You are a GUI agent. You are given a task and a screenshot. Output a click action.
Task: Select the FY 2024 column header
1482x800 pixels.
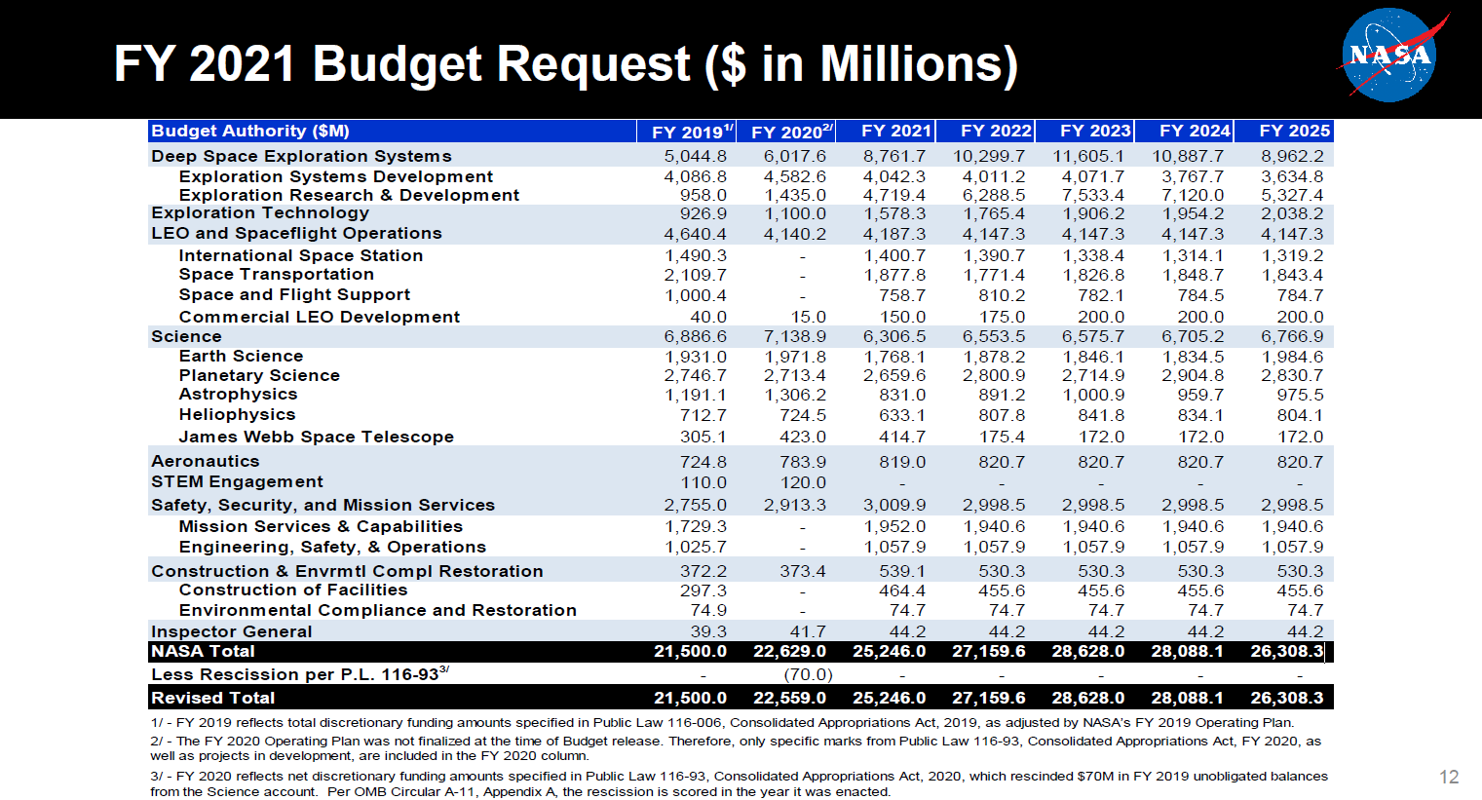click(1185, 131)
